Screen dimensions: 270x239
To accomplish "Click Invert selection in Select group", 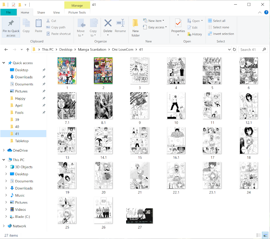I will tap(221, 34).
